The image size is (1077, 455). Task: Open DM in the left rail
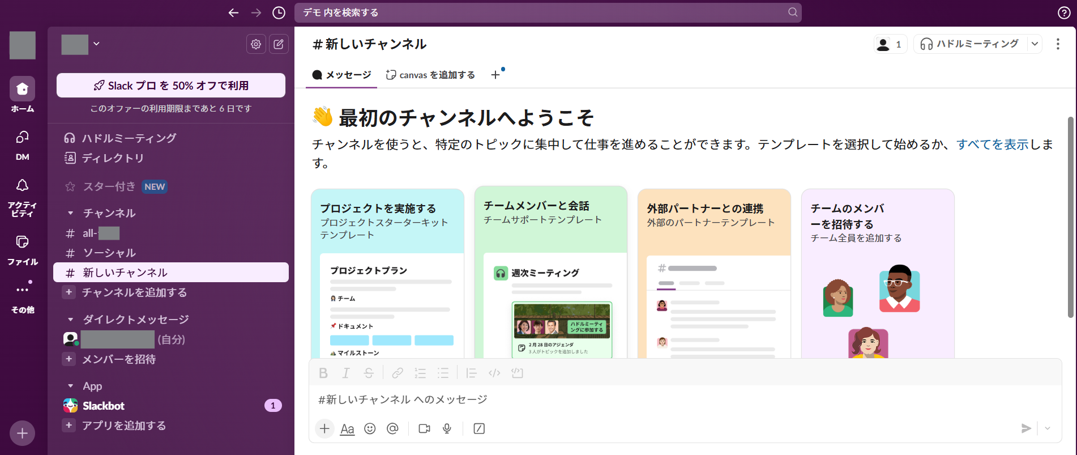[x=22, y=145]
